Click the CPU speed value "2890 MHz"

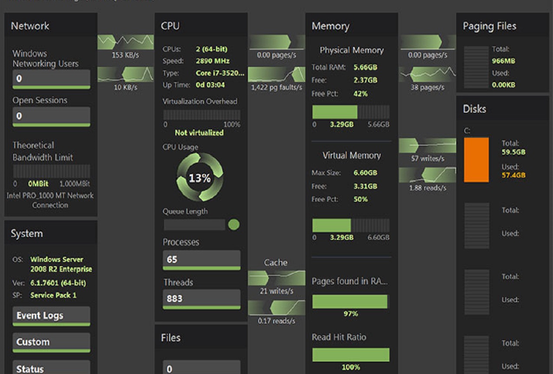[213, 61]
